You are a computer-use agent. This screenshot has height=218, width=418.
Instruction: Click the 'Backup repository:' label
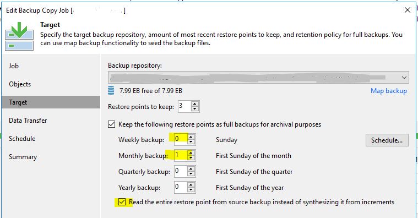point(134,66)
